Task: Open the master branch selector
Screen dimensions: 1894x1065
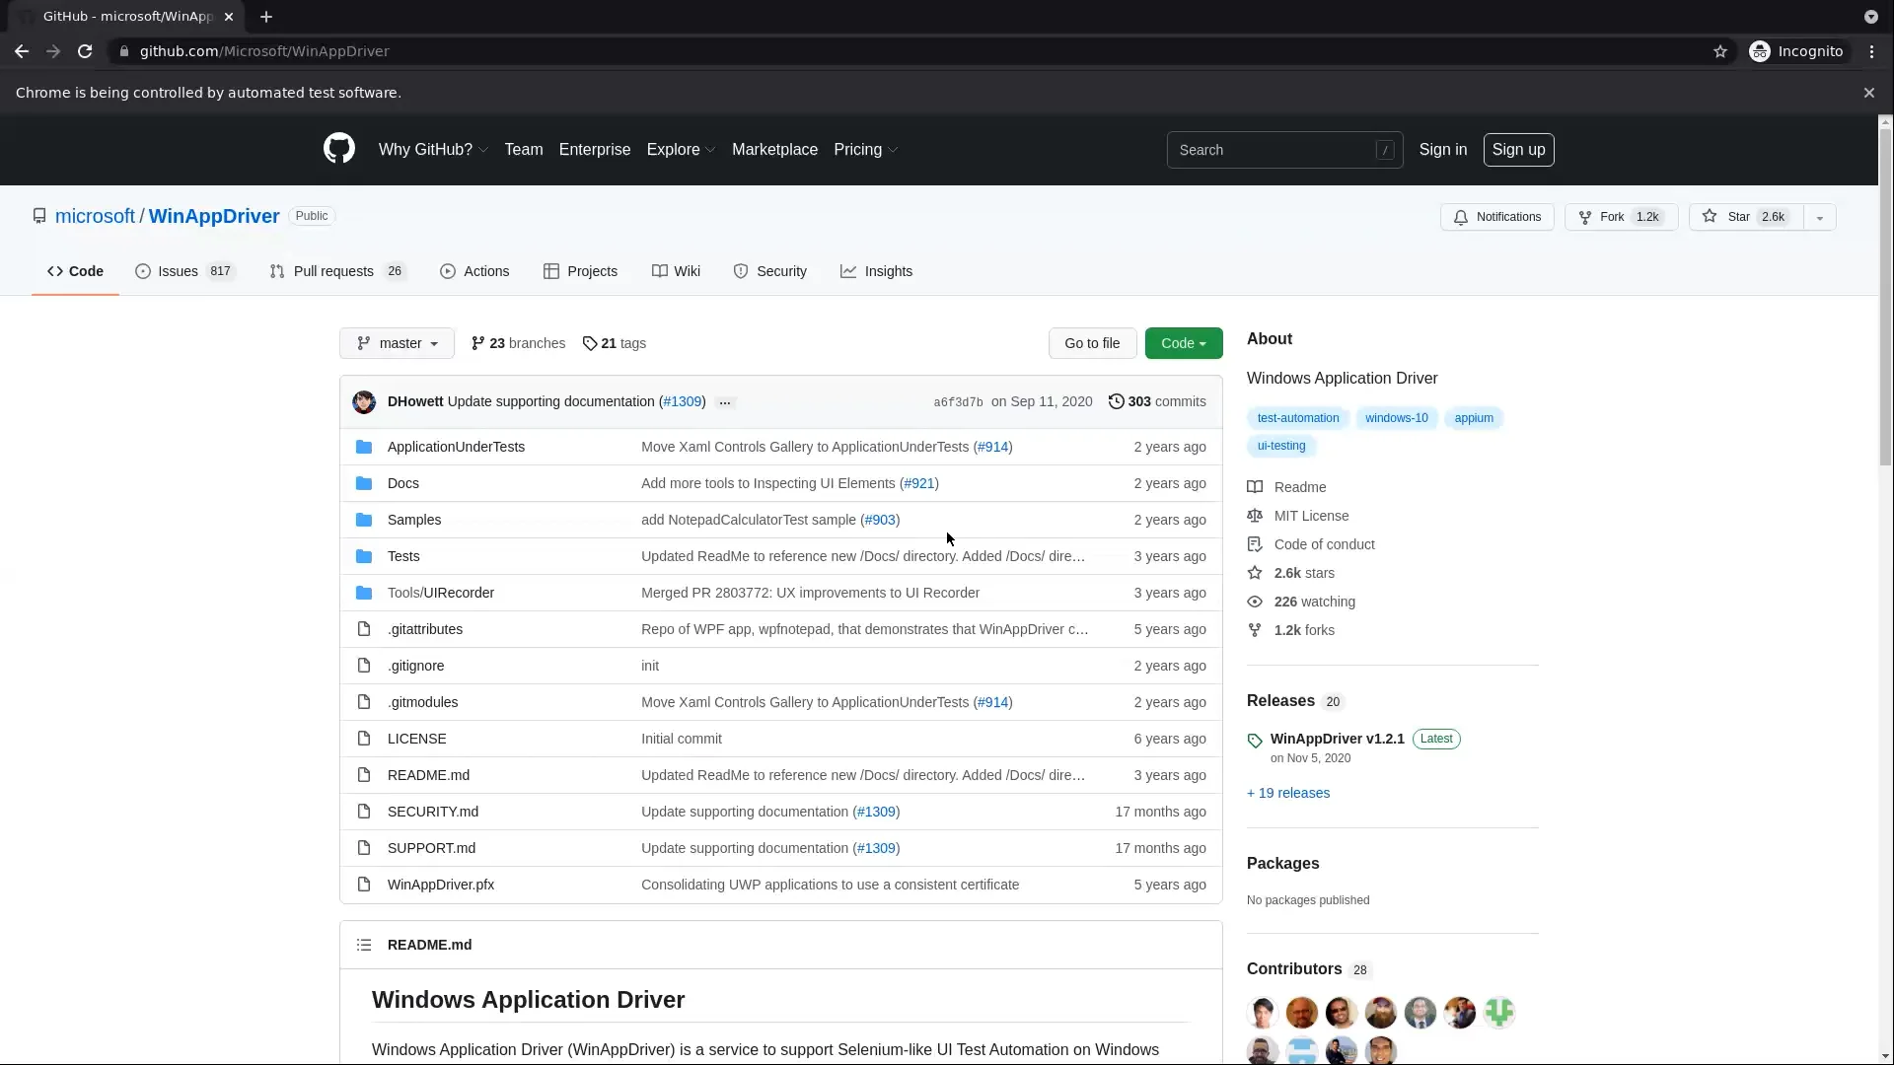Action: coord(397,343)
